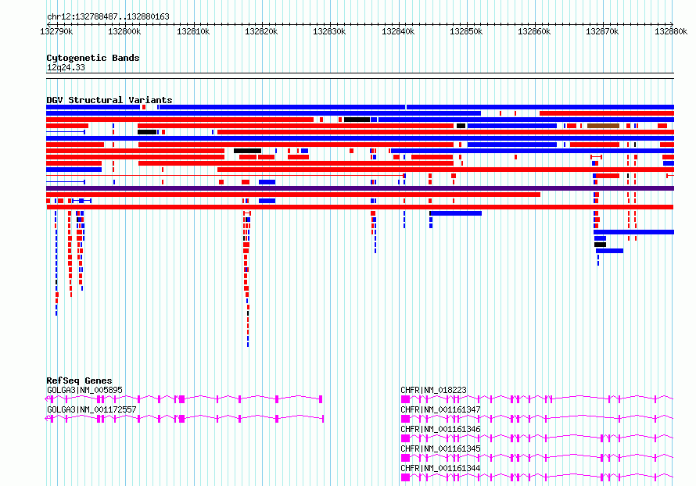Select the CHFR|NM_001161345 transcript label
Viewport: 696px width, 486px height.
coord(440,448)
